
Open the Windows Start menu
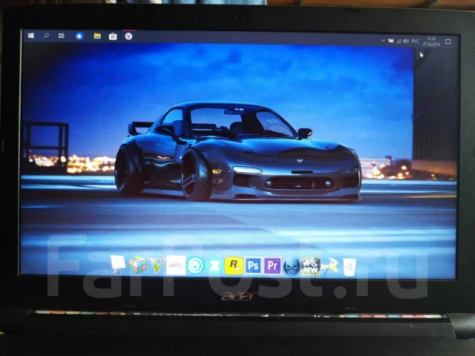(31, 36)
